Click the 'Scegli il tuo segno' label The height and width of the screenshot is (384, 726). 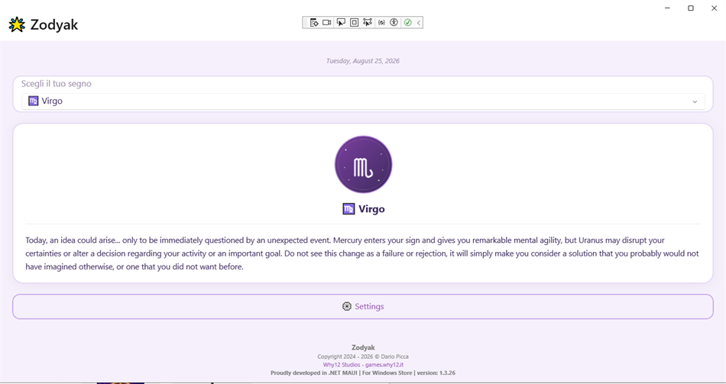pyautogui.click(x=56, y=84)
